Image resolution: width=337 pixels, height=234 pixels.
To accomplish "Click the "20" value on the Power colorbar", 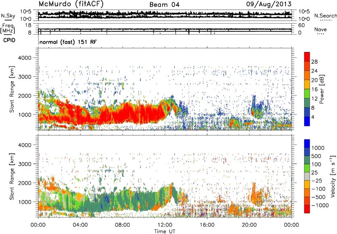I will coord(314,80).
